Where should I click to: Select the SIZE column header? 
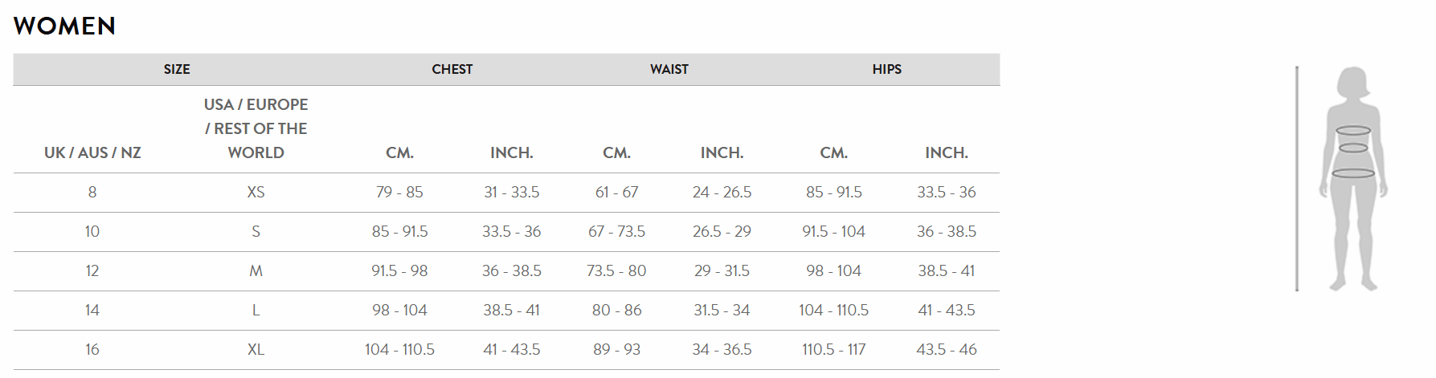pos(177,69)
